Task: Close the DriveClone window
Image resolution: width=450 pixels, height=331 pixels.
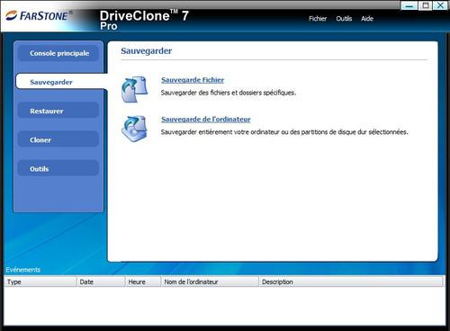Action: point(440,5)
